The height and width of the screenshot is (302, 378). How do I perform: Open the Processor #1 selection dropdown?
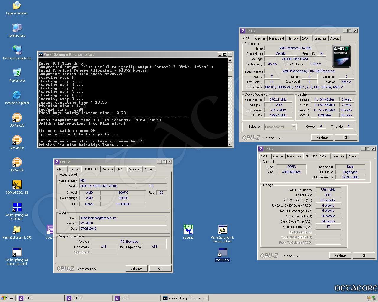click(x=294, y=127)
